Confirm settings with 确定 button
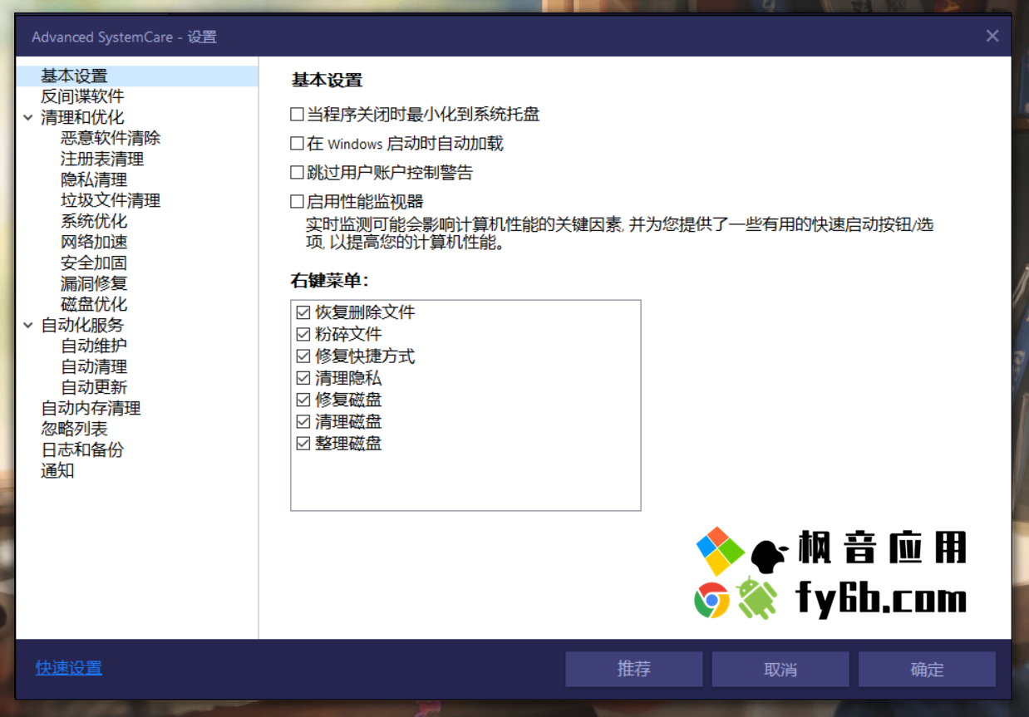This screenshot has height=717, width=1029. click(x=927, y=669)
